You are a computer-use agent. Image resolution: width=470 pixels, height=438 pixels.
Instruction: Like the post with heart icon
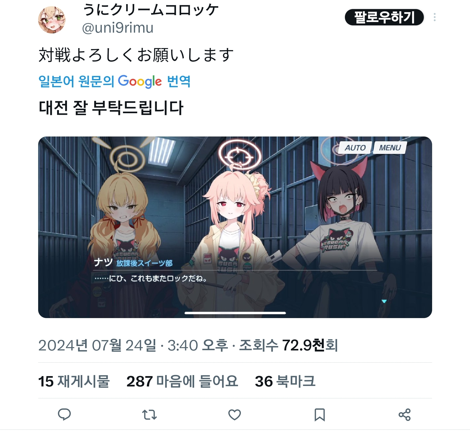pos(235,415)
